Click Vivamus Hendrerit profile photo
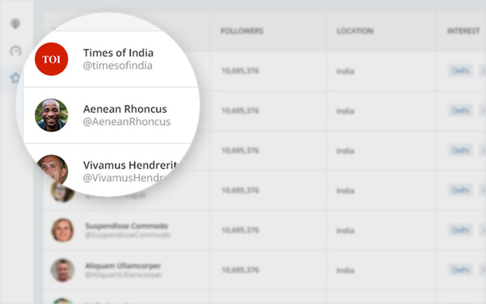The height and width of the screenshot is (304, 486). [x=52, y=169]
